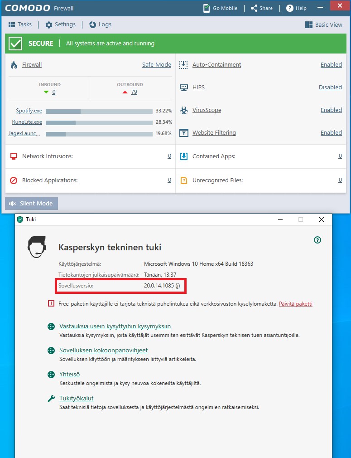The image size is (351, 458).
Task: Click the Website Filtering funnel icon
Action: coord(183,133)
